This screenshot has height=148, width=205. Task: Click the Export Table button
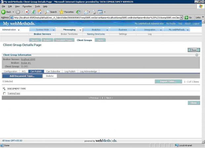pos(168,82)
